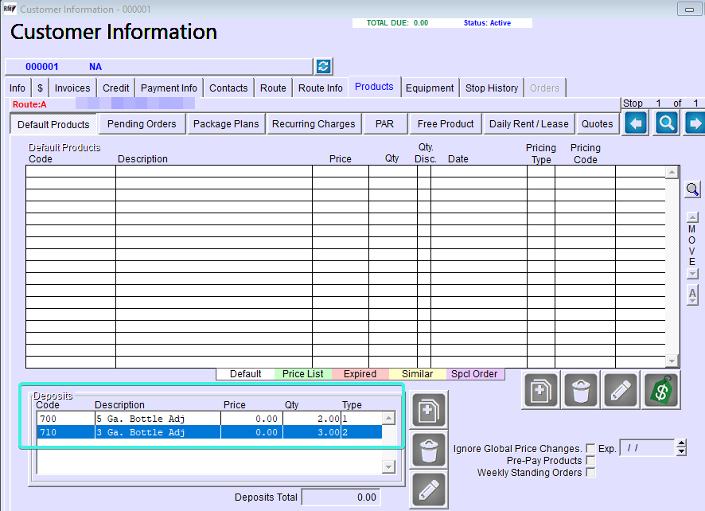
Task: Add a new default product
Action: click(x=541, y=391)
